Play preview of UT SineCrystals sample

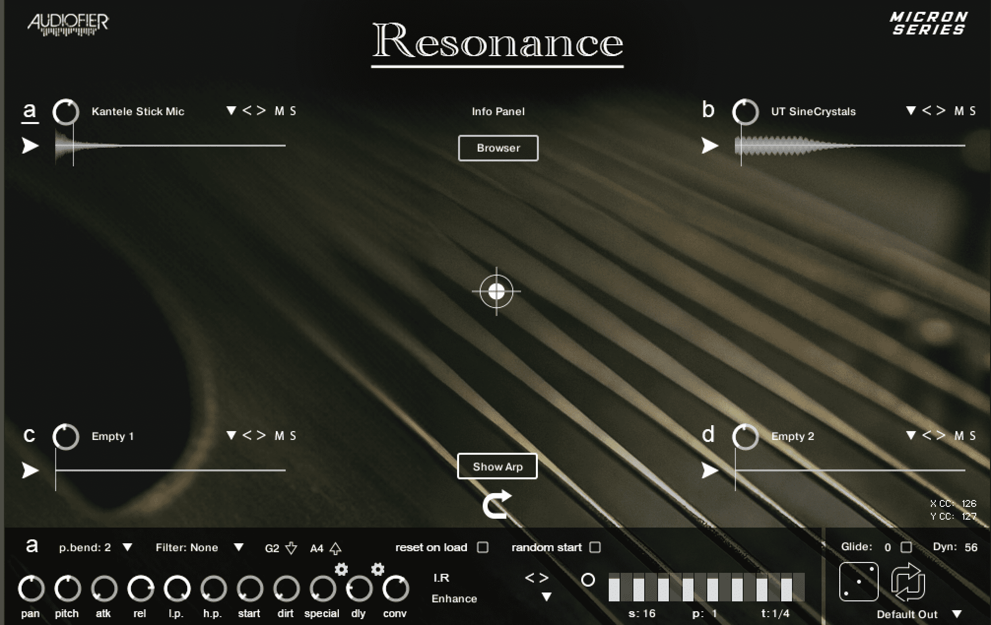(x=709, y=146)
